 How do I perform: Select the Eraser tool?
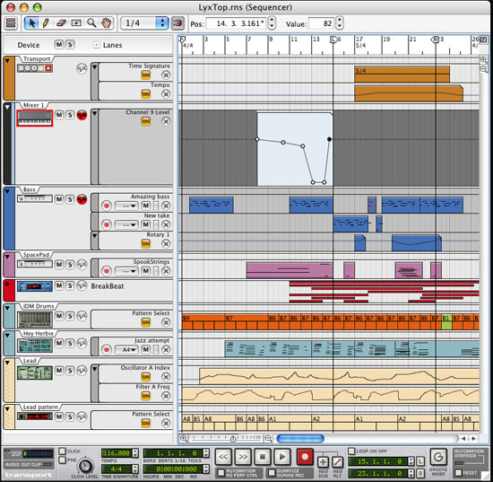[x=61, y=23]
